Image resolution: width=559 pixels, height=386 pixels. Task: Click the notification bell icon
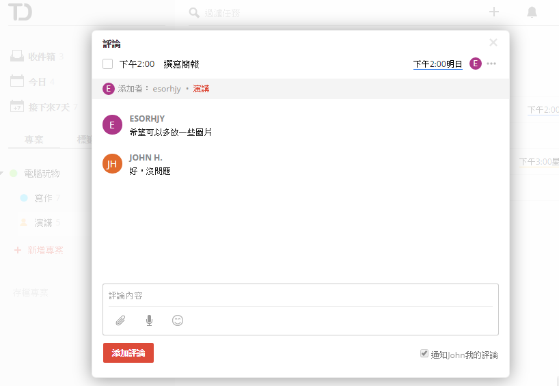coord(532,12)
